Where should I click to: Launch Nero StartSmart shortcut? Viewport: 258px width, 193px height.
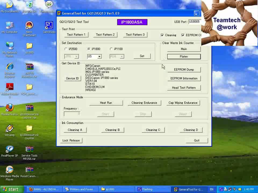(x=29, y=29)
